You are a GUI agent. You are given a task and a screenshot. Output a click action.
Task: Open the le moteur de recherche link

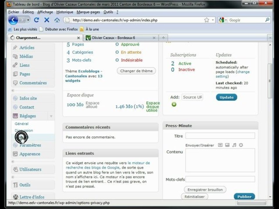pos(108,165)
